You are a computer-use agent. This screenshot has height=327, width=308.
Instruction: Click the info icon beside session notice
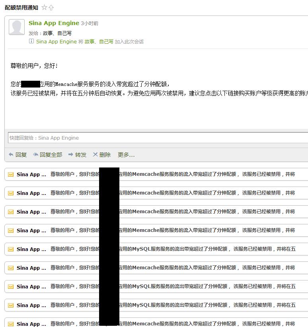click(31, 41)
